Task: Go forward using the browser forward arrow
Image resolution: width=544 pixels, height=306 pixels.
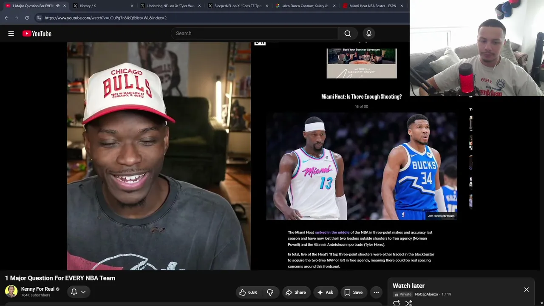Action: point(17,18)
